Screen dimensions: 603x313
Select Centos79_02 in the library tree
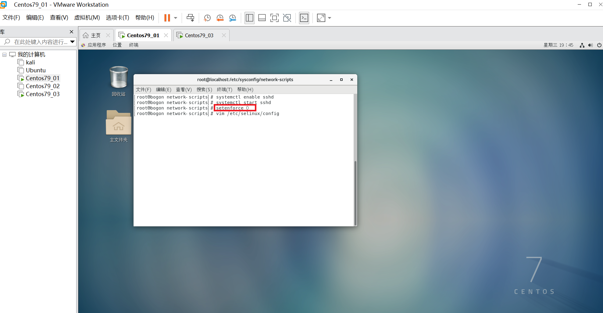(43, 86)
